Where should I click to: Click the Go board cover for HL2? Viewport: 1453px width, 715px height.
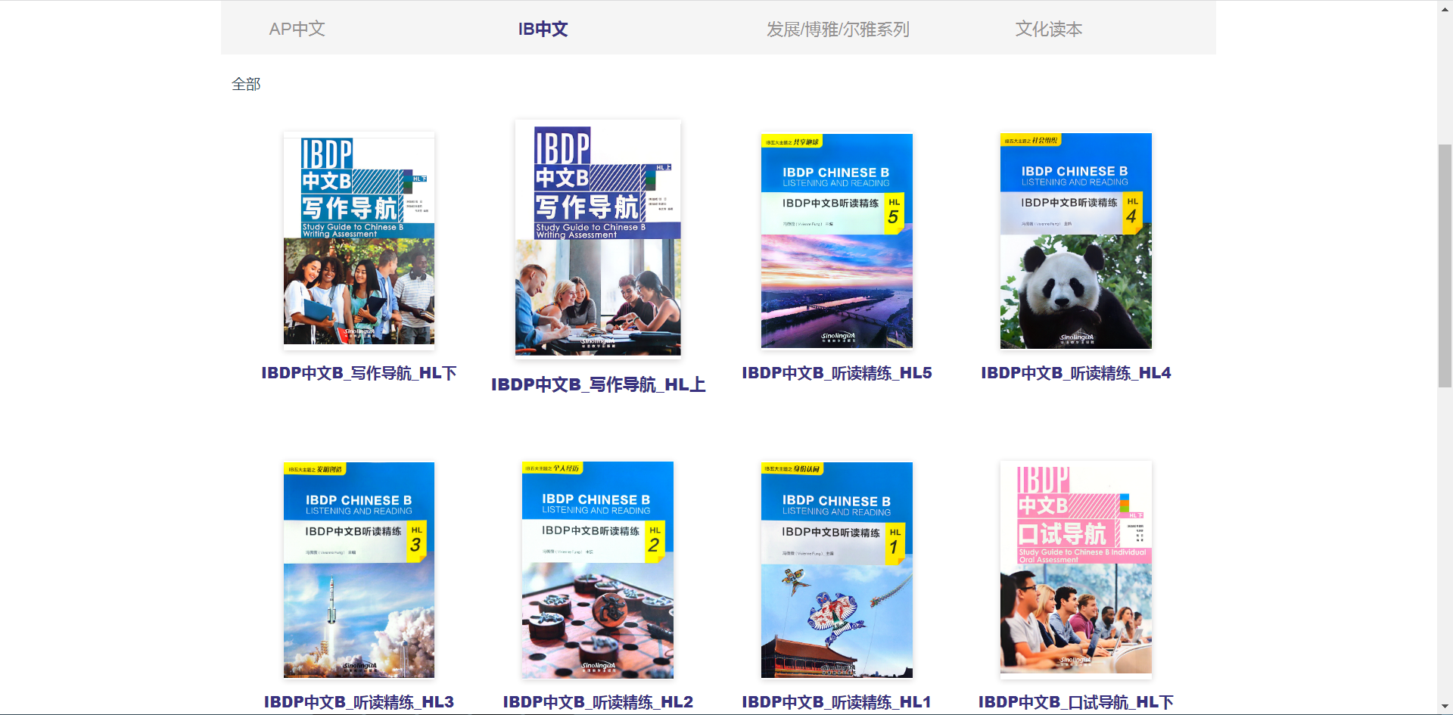tap(598, 569)
